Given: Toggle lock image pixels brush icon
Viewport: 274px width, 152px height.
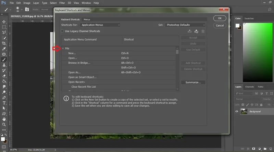Looking at the screenshot, I should tap(247, 105).
